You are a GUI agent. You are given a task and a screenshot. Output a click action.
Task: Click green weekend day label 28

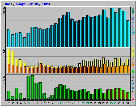pyautogui.click(x=116, y=103)
